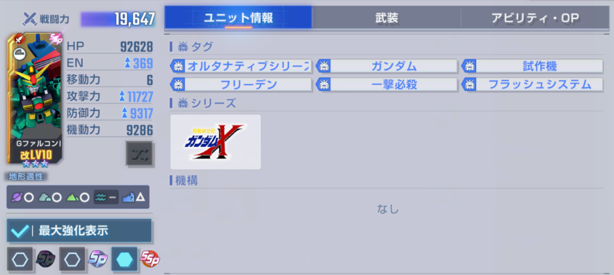Viewport: 614px width, 275px height.
Task: Click the ガンダム tag
Action: (x=387, y=66)
